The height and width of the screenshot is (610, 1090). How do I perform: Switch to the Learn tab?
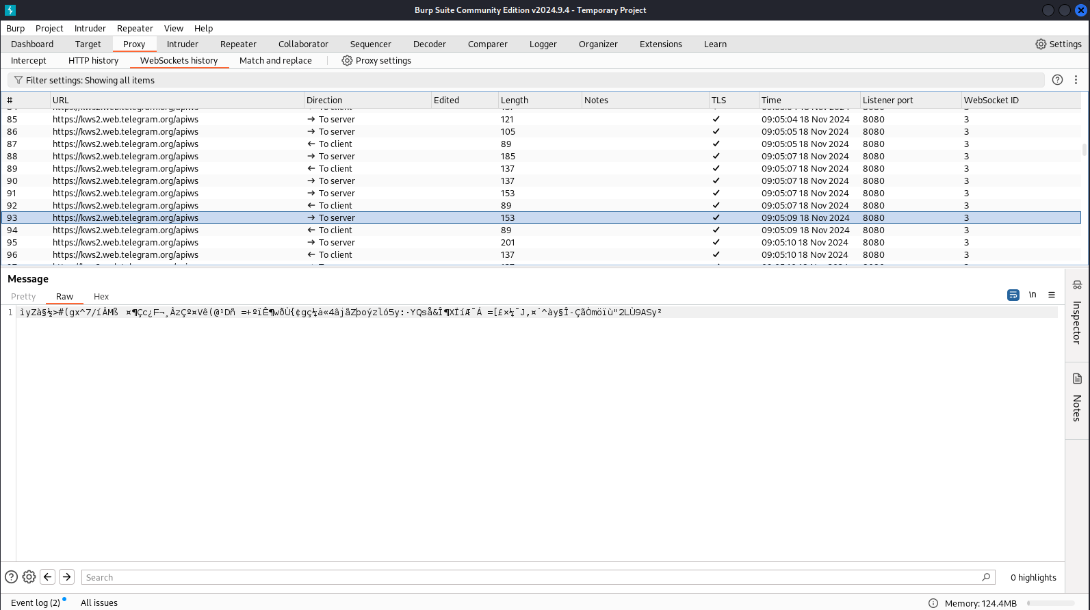click(x=715, y=44)
